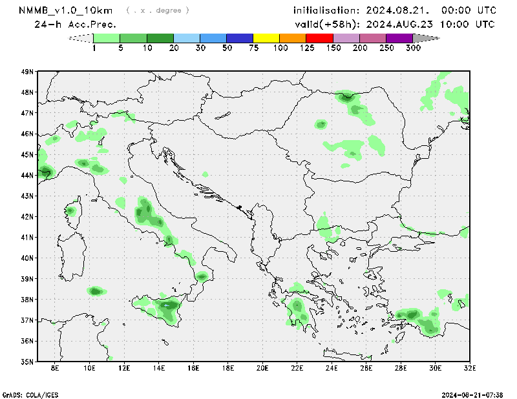Viewport: 517px width, 399px height.
Task: Click the valid(+58h) time text
Action: (394, 25)
